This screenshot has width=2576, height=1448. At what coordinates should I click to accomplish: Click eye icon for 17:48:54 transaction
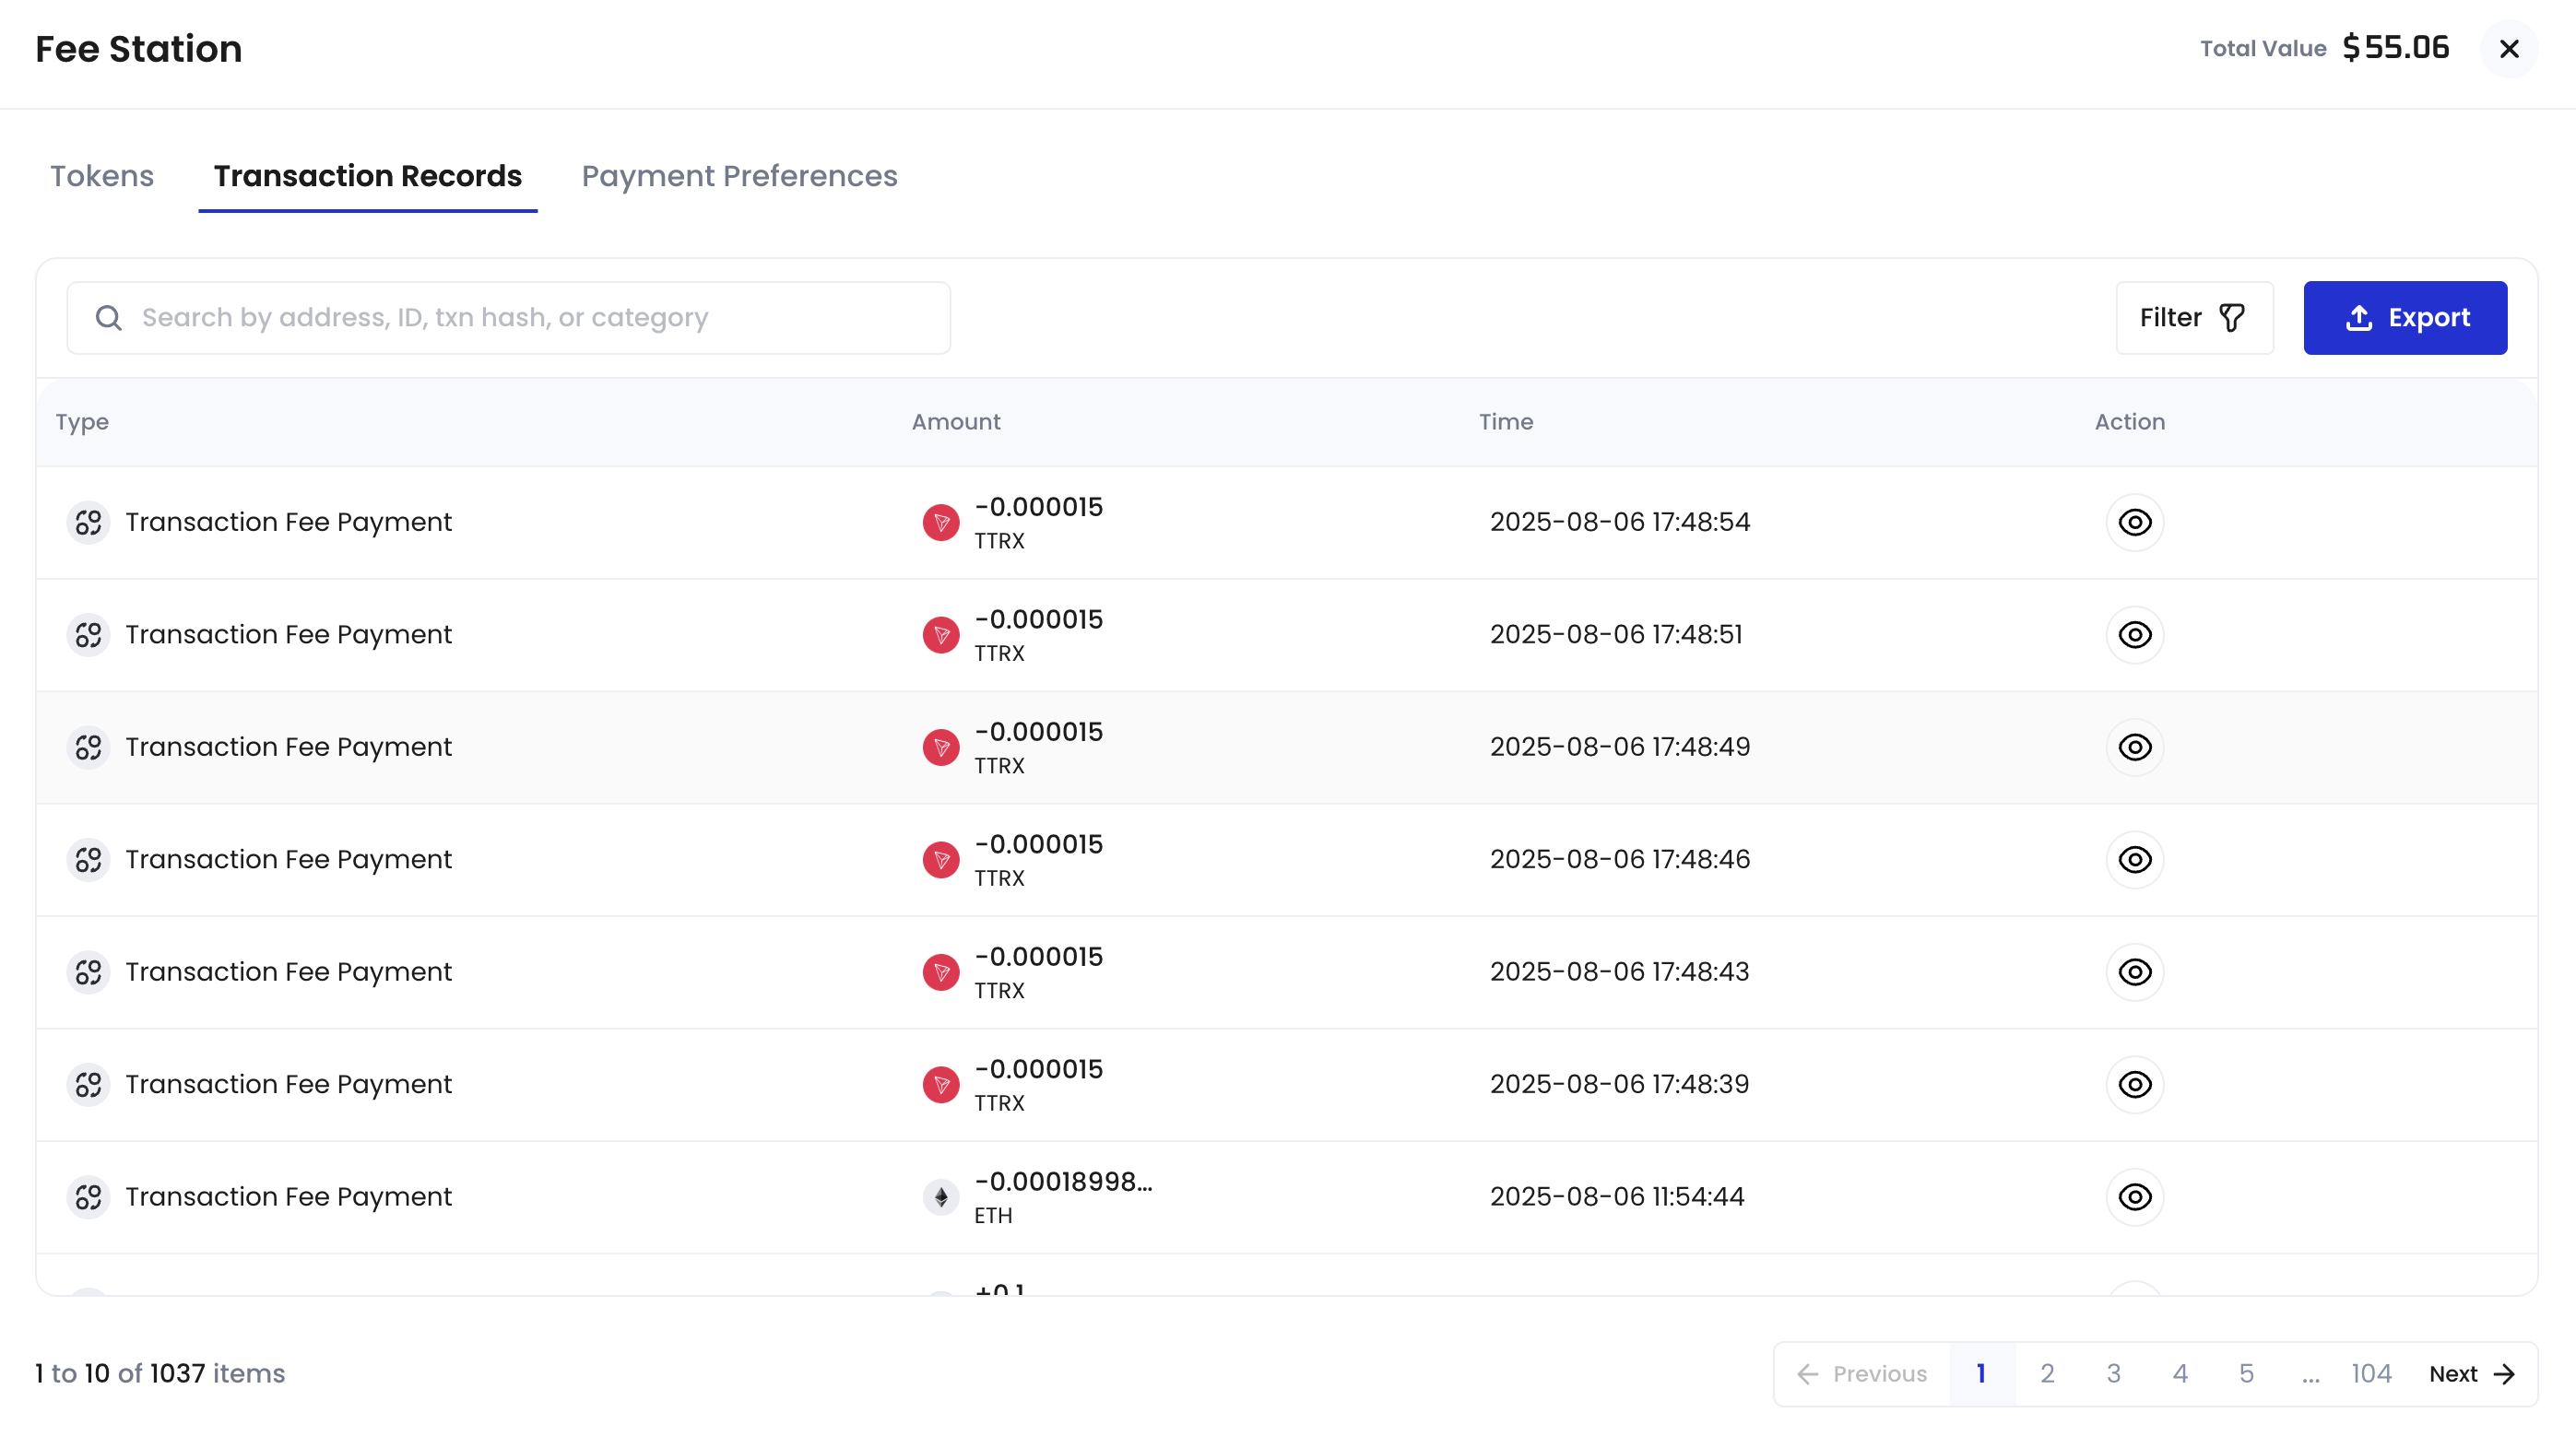click(2134, 522)
